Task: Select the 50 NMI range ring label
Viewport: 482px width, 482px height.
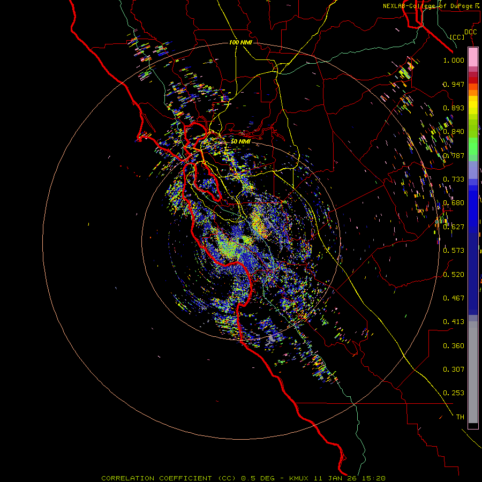Action: tap(240, 141)
